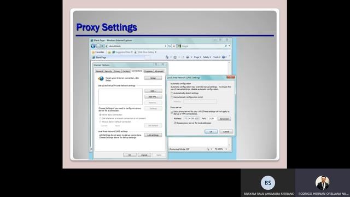This screenshot has height=197, width=350.
Task: Switch to the Advanced tab in Internet Options
Action: pos(159,71)
